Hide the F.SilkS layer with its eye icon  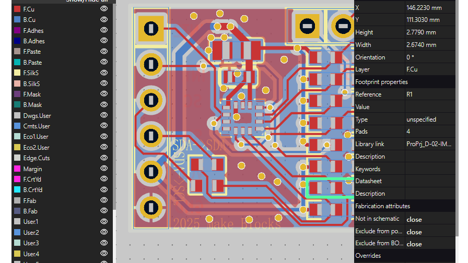pyautogui.click(x=104, y=73)
